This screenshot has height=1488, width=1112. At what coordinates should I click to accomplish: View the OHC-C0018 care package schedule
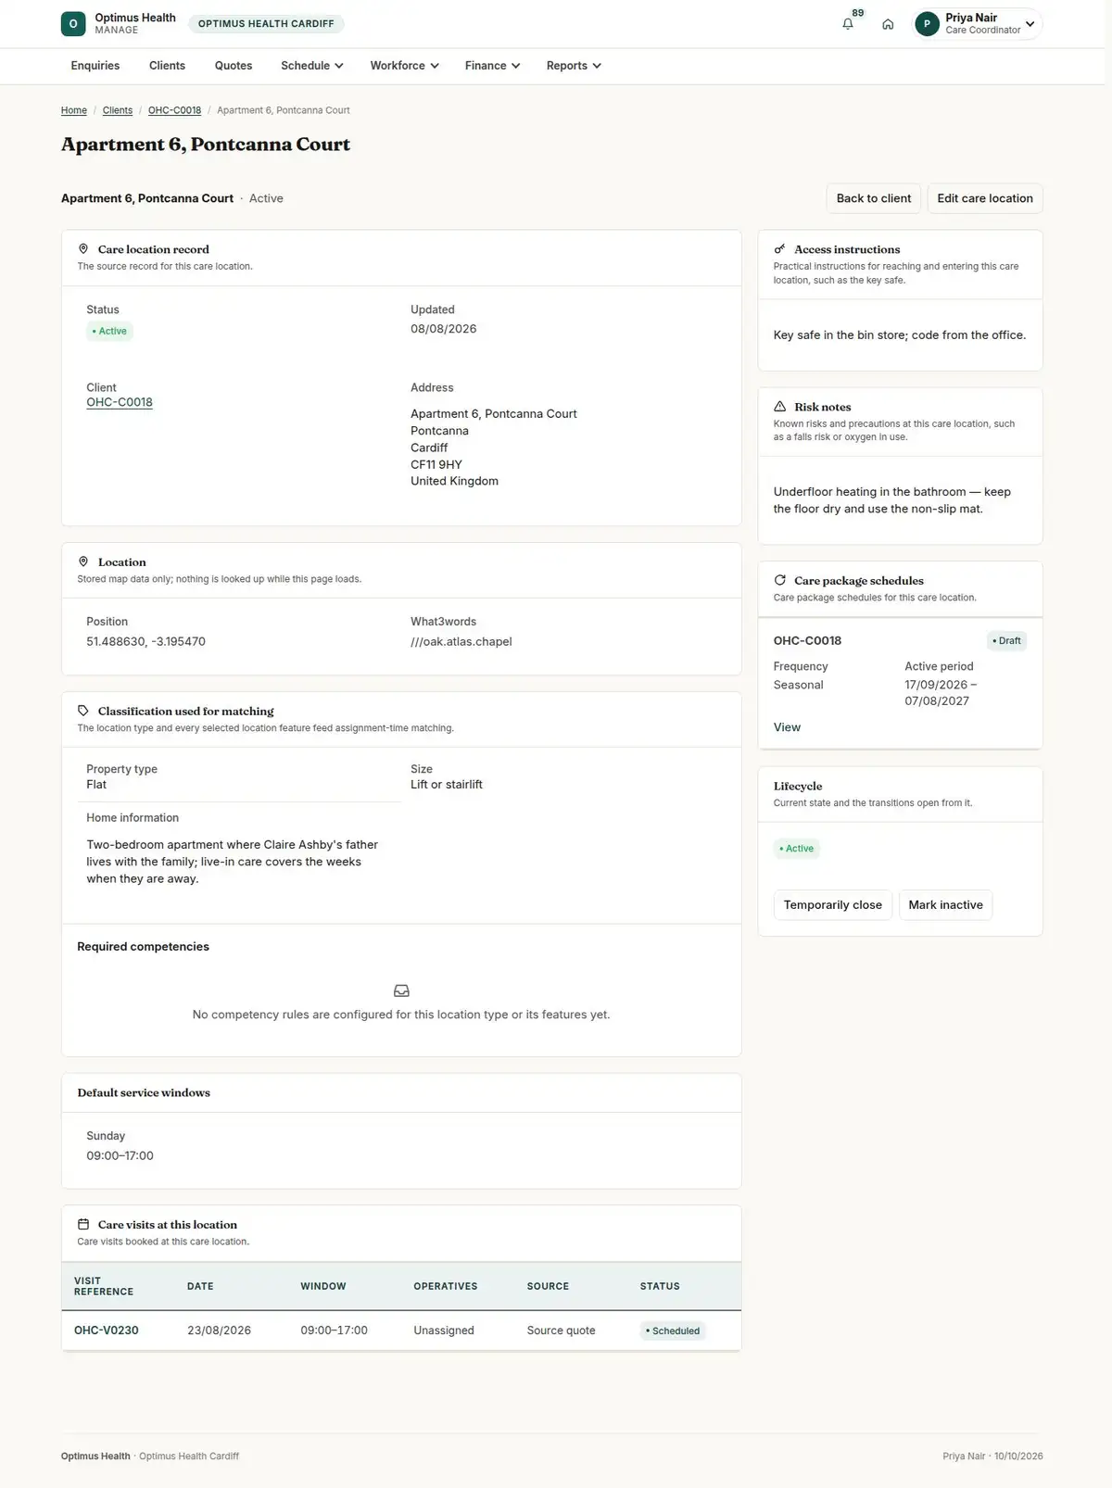point(787,727)
